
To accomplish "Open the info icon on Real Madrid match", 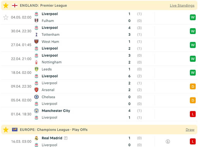I will click(x=168, y=141).
